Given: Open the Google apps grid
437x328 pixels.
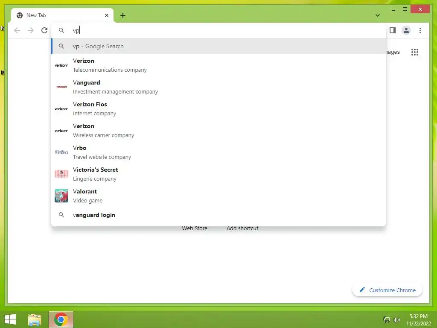Looking at the screenshot, I should [415, 52].
